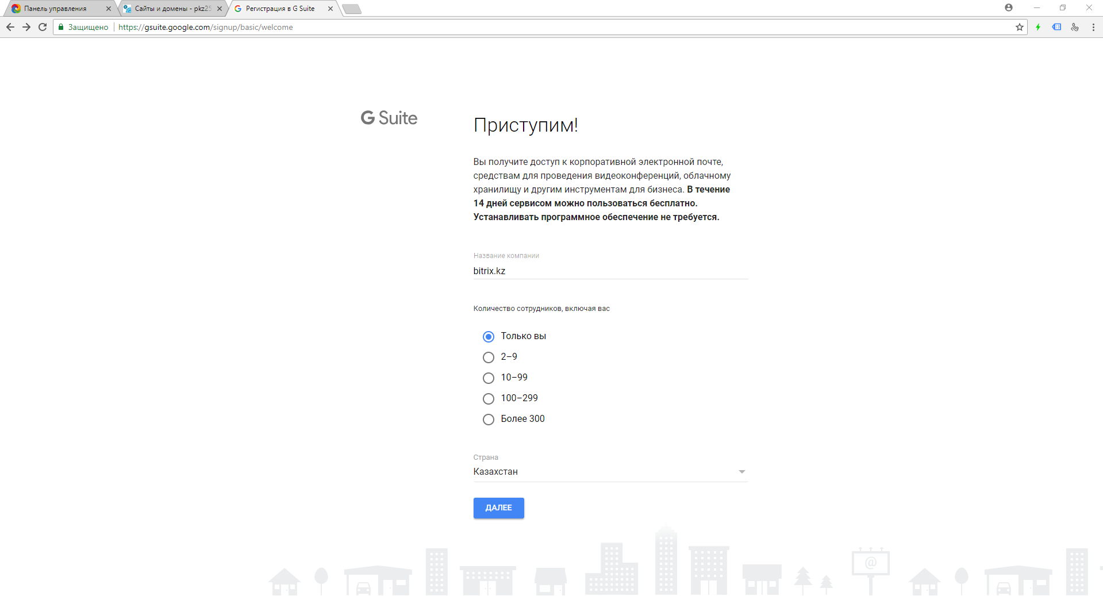Bookmark this page with the star icon
1103x596 pixels.
point(1019,27)
